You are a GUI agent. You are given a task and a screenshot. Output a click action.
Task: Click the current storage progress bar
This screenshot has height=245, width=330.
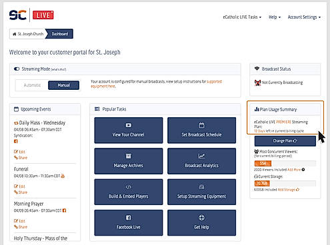tap(285, 184)
